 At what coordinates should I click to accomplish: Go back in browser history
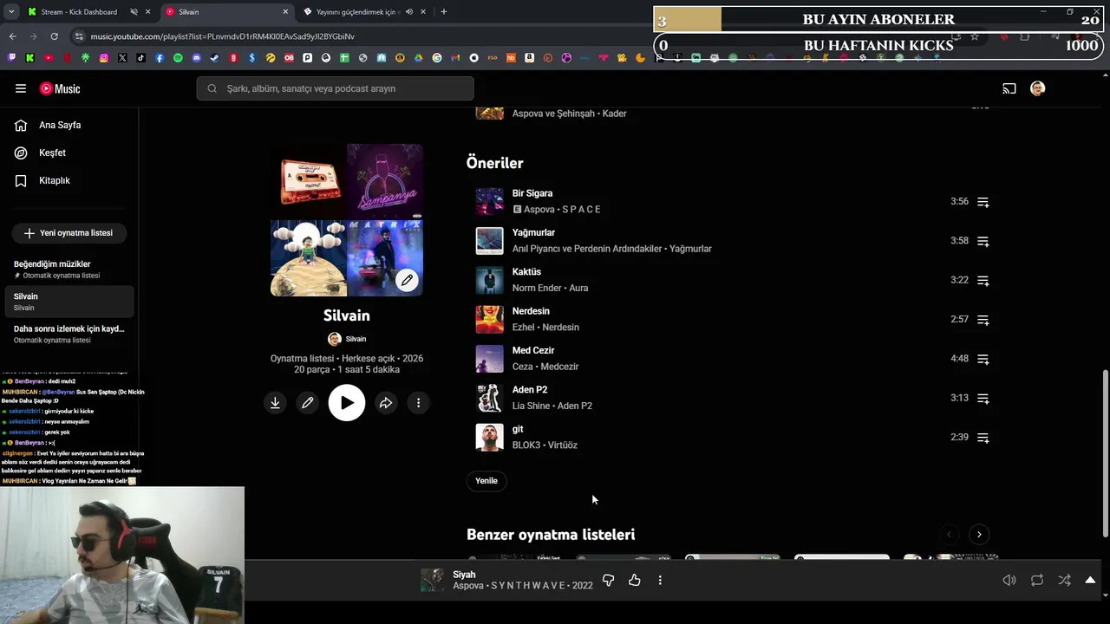[x=12, y=36]
